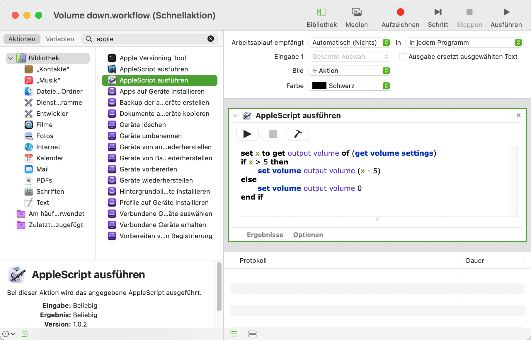Collapse the AppleScript ausführen action
This screenshot has width=531, height=340.
point(235,116)
